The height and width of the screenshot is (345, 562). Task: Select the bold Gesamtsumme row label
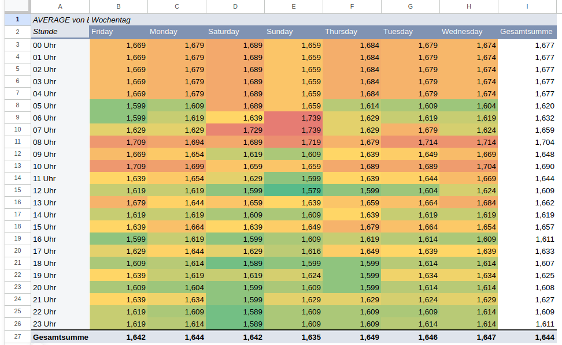(60, 337)
